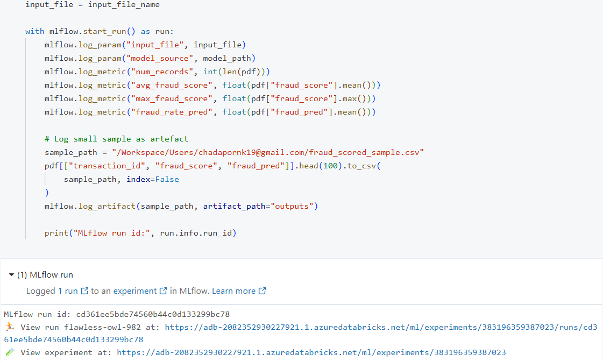Viewport: 603px width, 361px height.
Task: Open the "View experiment at" URL
Action: tap(311, 352)
